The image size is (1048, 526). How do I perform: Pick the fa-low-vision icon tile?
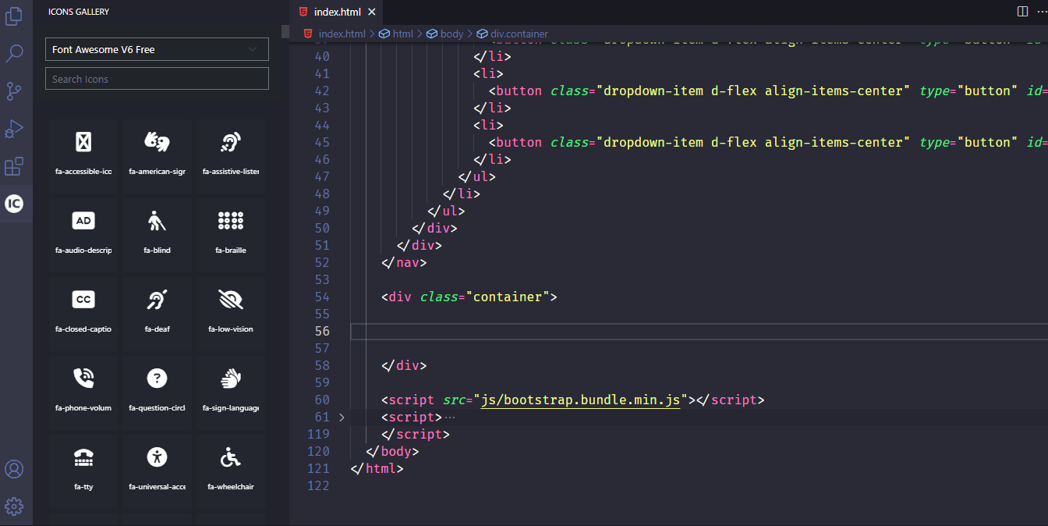point(230,313)
